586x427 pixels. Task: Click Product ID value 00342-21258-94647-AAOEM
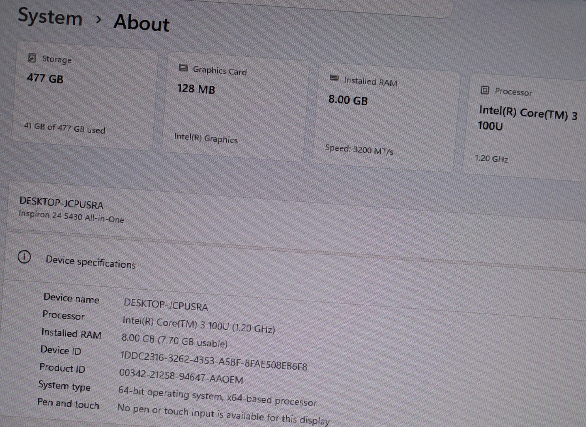tap(181, 376)
